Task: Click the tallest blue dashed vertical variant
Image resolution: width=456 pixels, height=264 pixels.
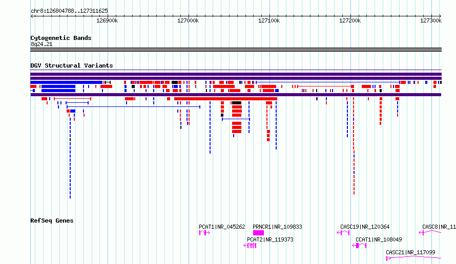Action: (70, 158)
